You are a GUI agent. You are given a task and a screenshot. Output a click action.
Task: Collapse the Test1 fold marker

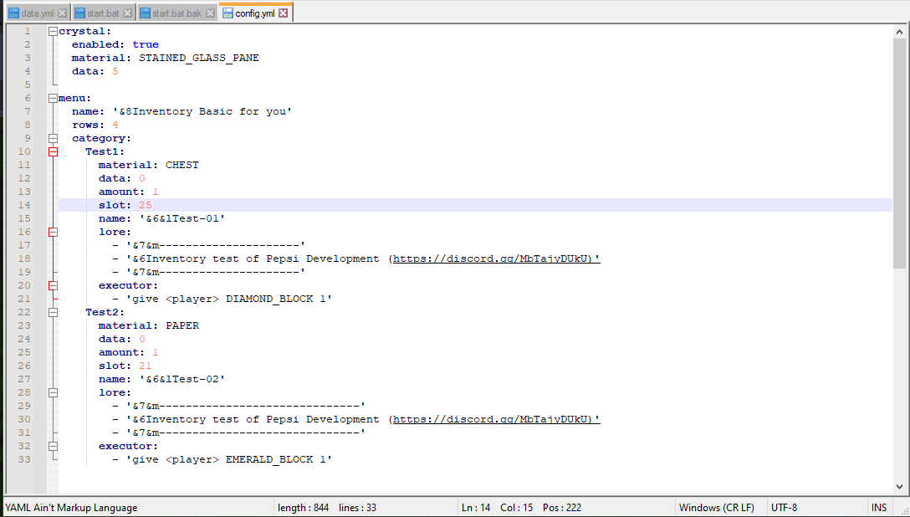[x=53, y=151]
